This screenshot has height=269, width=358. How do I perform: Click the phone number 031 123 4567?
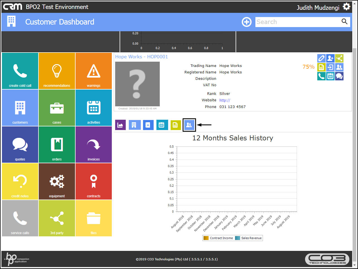tap(233, 107)
